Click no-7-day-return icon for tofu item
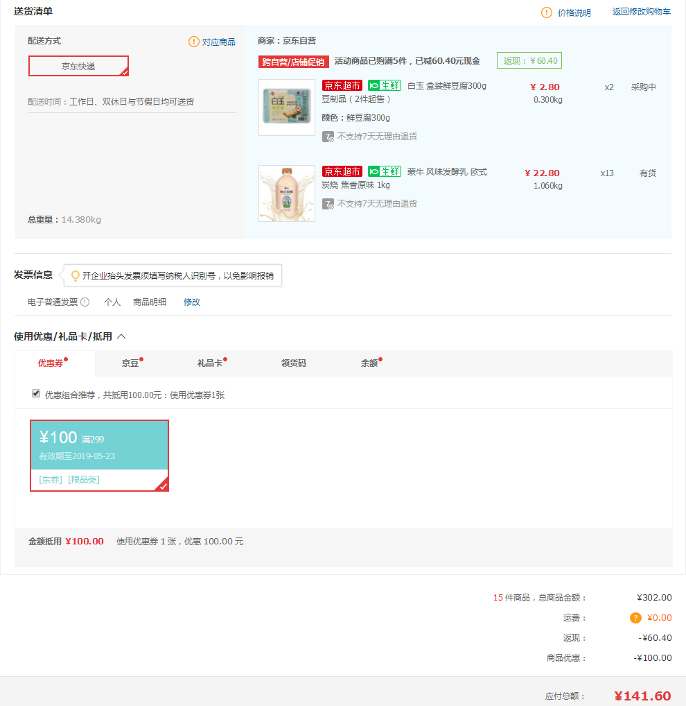686x706 pixels. click(x=328, y=137)
